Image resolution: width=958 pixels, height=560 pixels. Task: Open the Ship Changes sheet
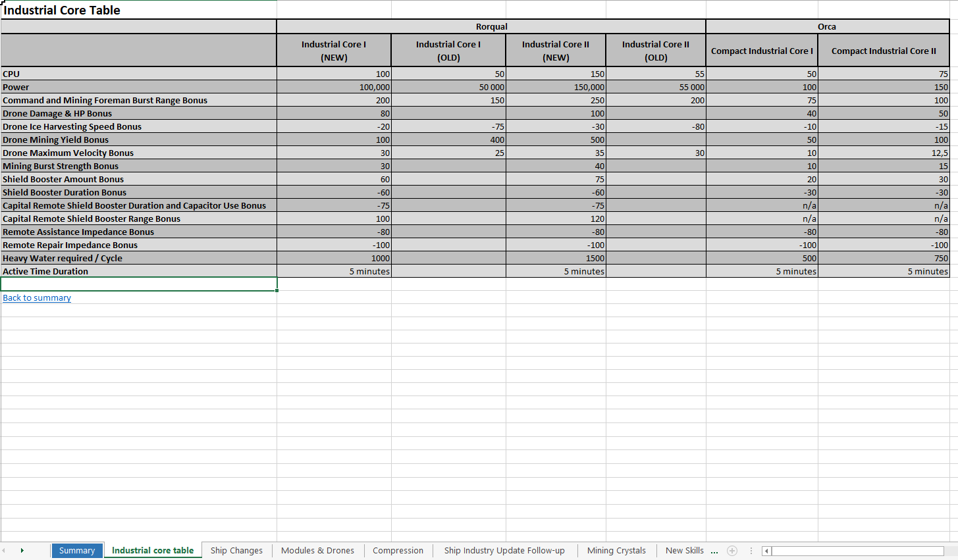(236, 551)
